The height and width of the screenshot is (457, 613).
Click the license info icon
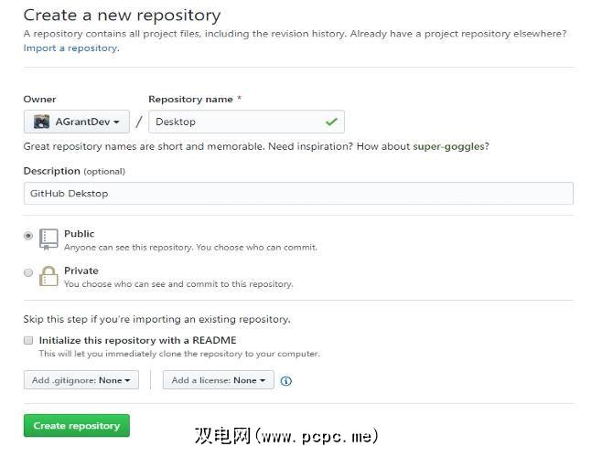tap(286, 380)
